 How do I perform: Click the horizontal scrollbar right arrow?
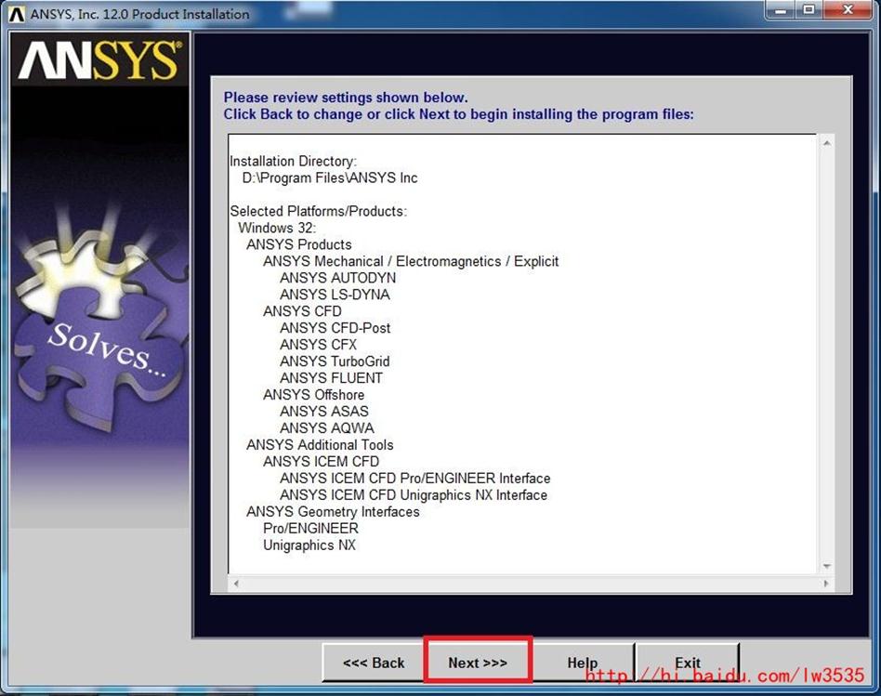(826, 583)
